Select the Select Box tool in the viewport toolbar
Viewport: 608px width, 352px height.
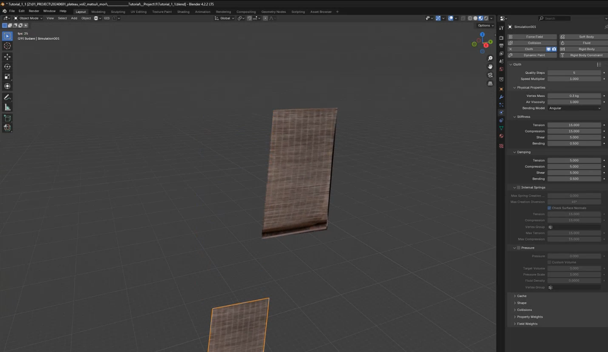(x=7, y=36)
